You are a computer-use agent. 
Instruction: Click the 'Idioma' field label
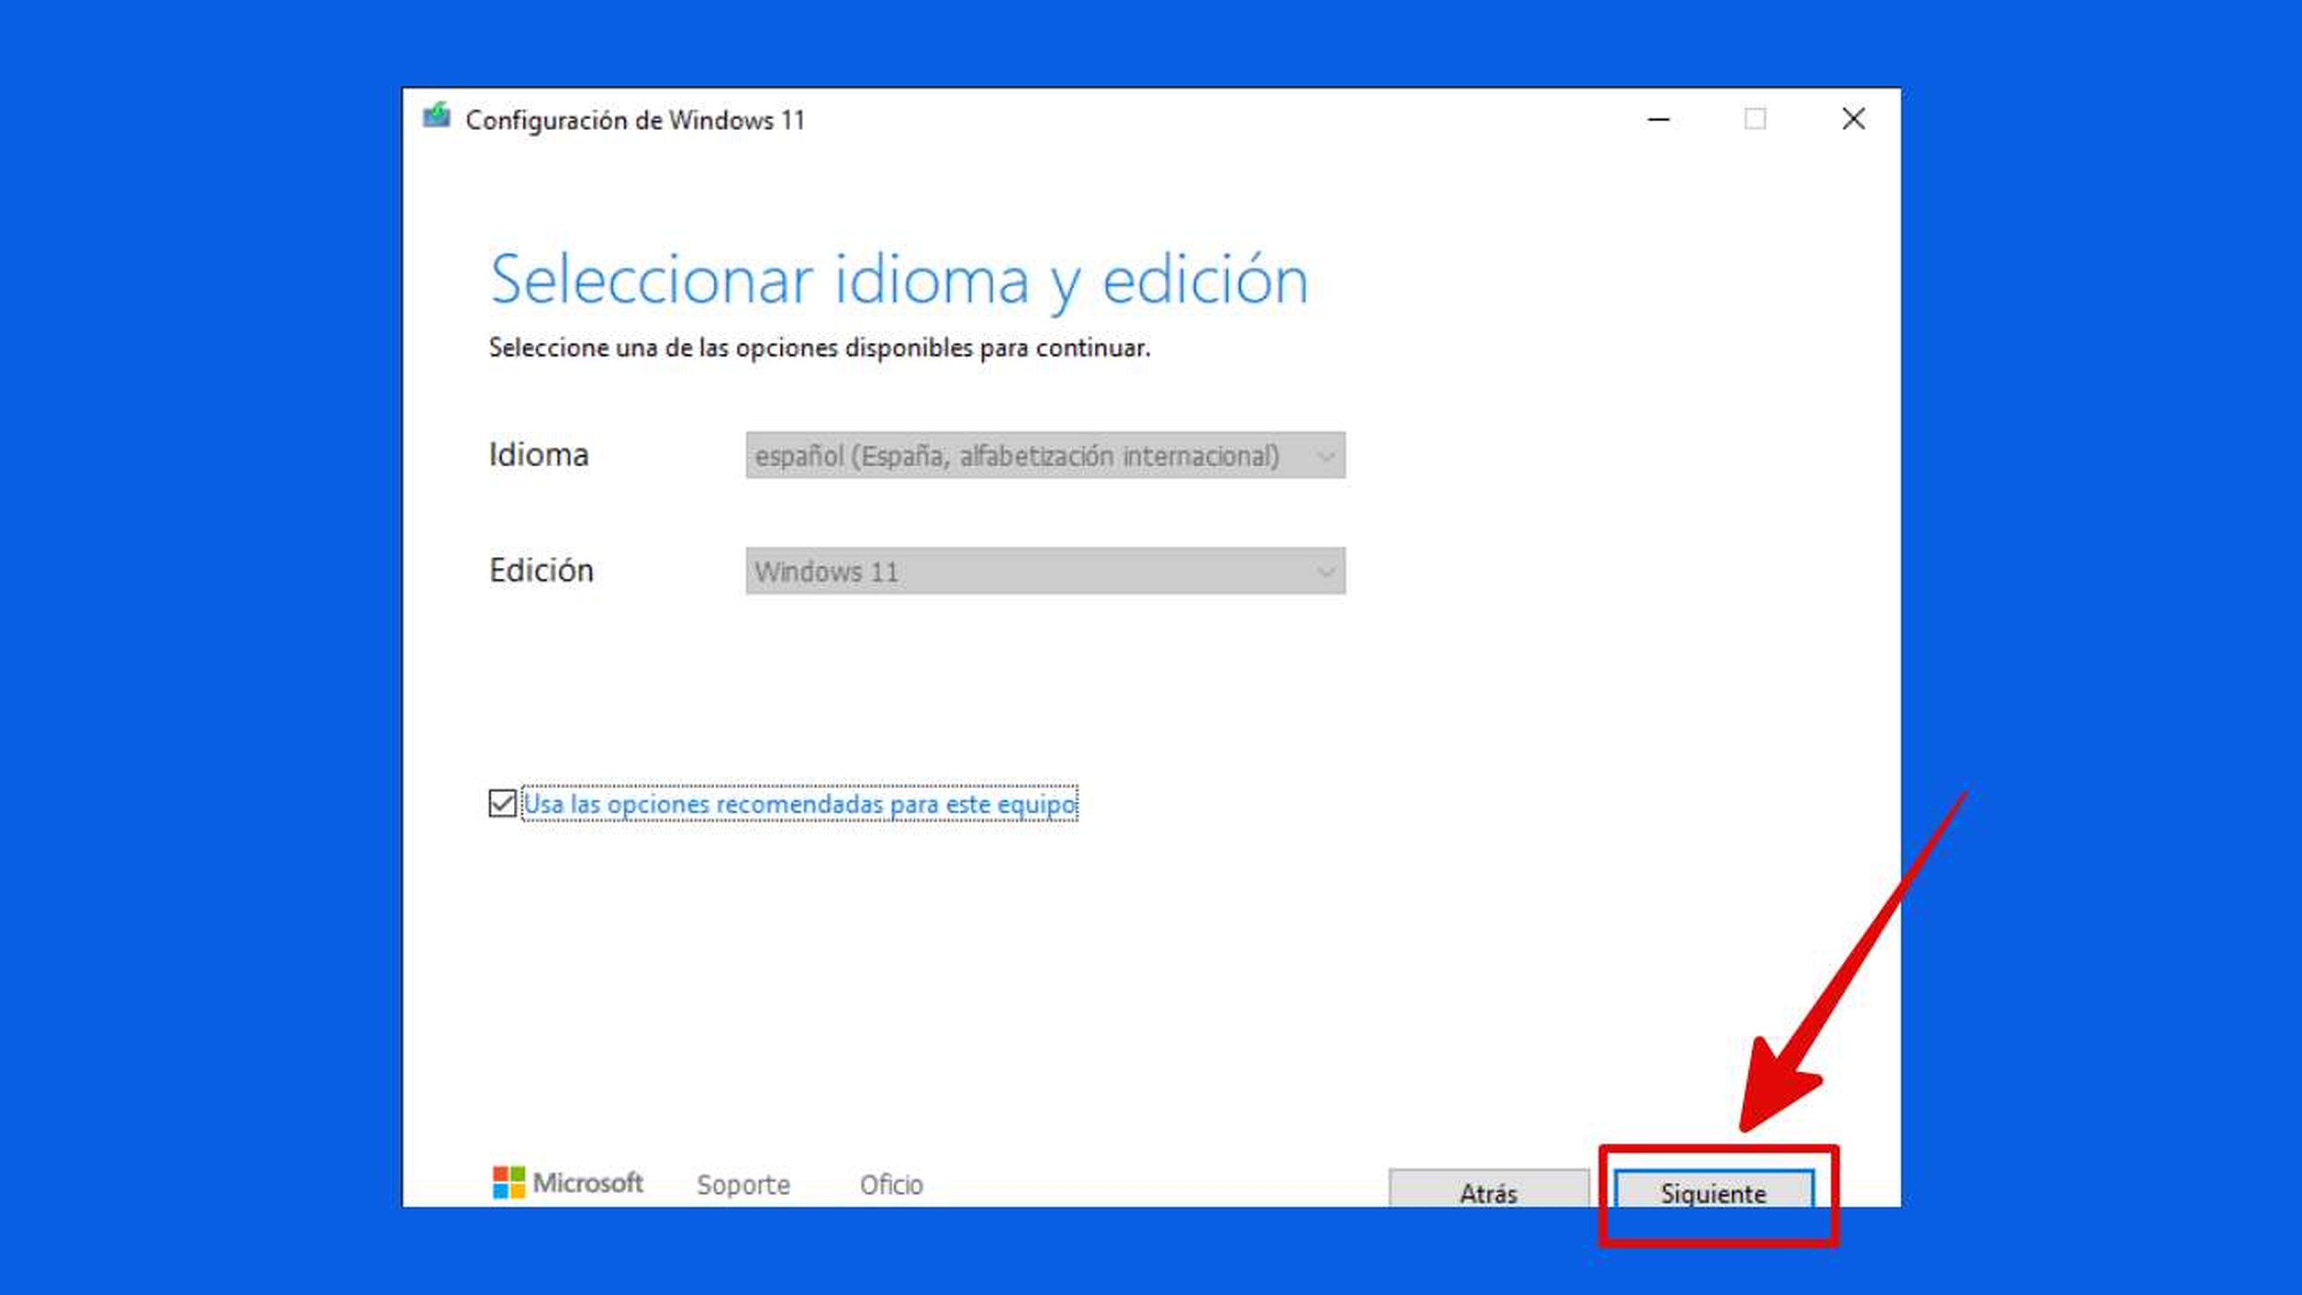tap(539, 455)
